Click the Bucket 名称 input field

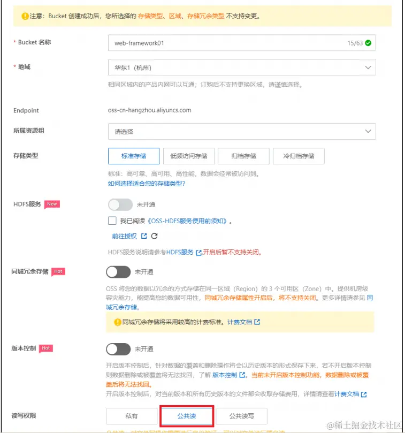tap(242, 43)
